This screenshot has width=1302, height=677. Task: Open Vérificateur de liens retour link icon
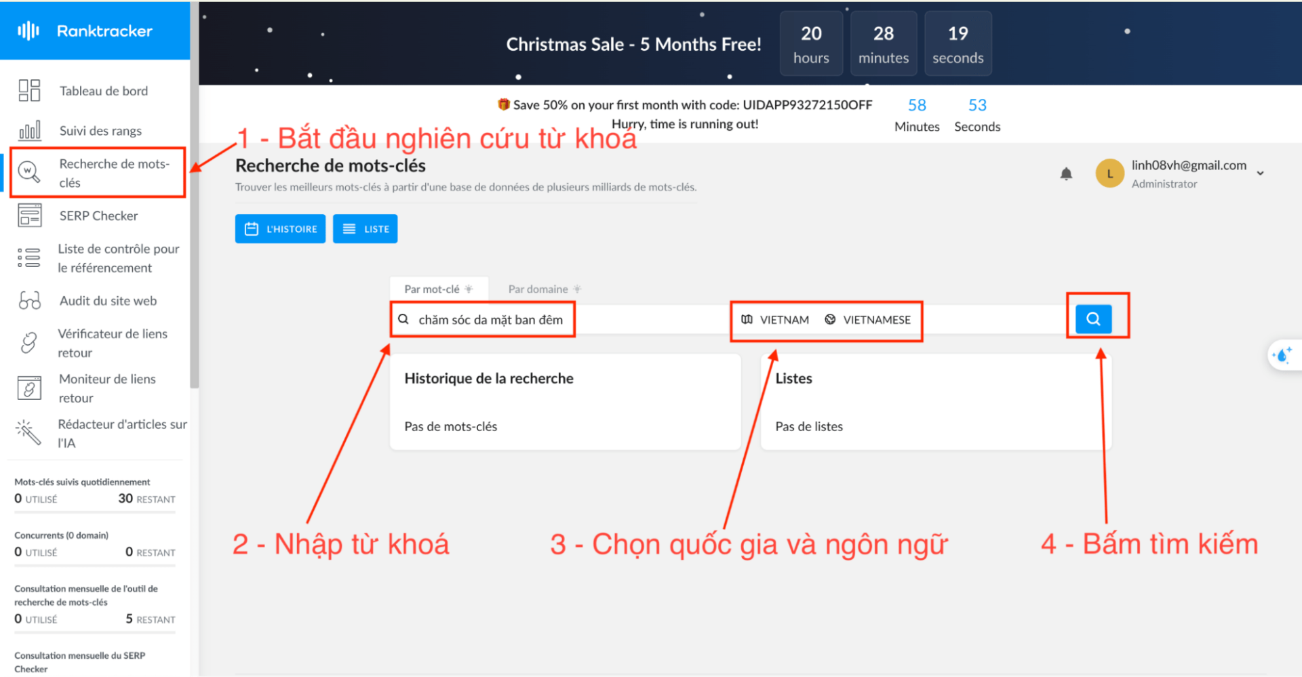pyautogui.click(x=29, y=342)
